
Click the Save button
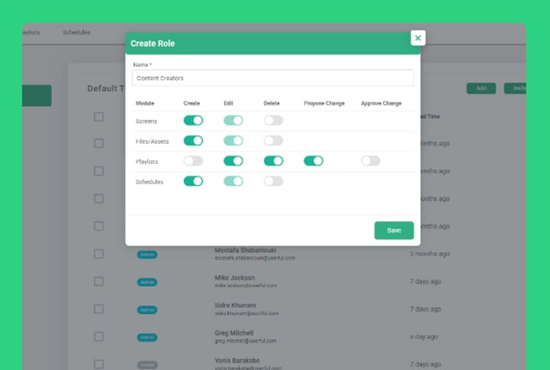pos(393,230)
